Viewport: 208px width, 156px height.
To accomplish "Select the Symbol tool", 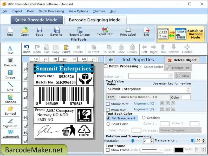I will click(x=10, y=111).
